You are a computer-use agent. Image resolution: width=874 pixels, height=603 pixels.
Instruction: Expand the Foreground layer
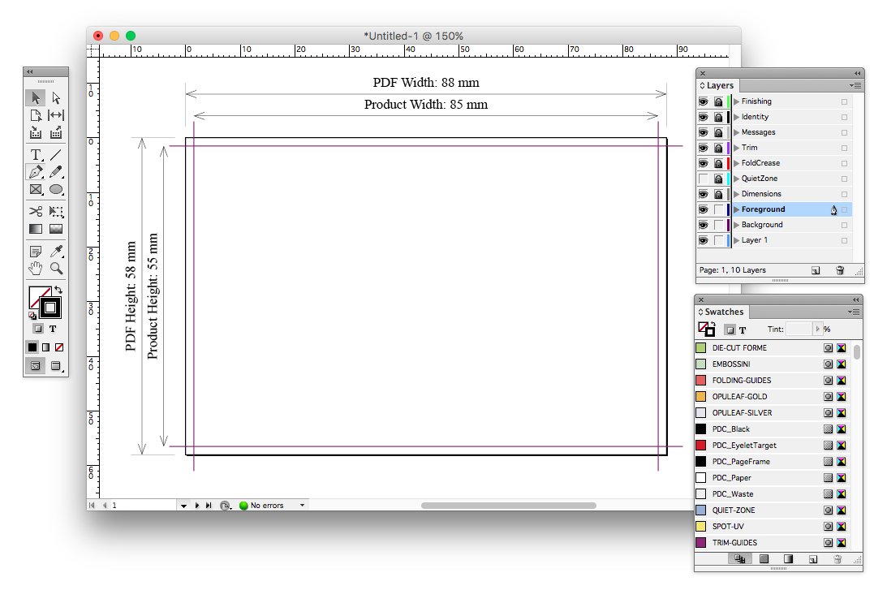pyautogui.click(x=737, y=209)
